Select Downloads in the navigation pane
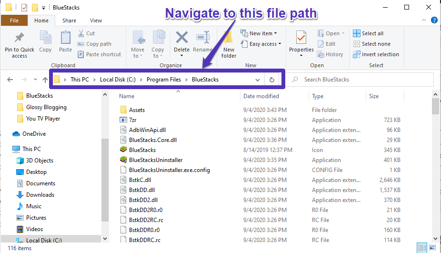 click(x=35, y=195)
